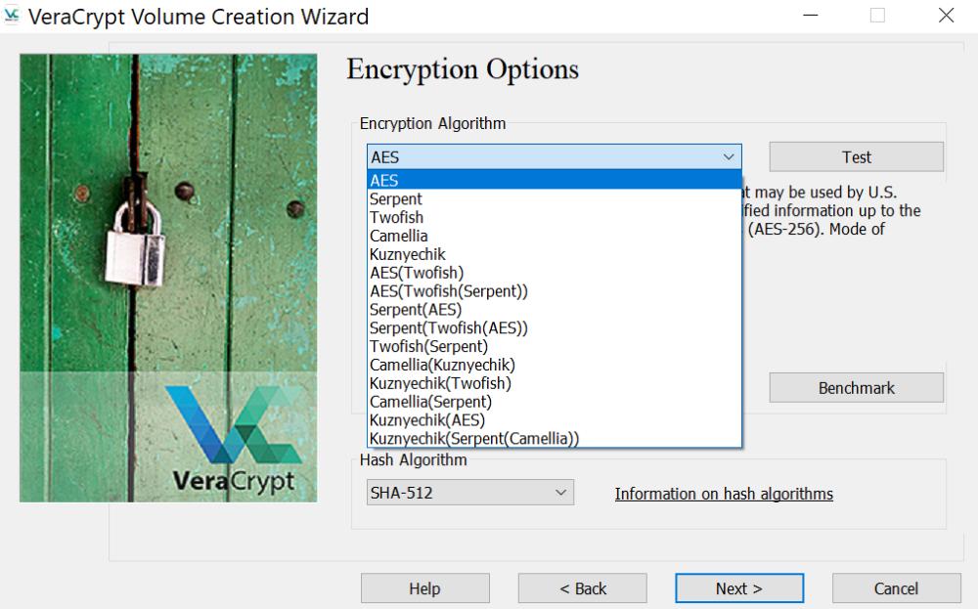Choose Camellia(Serpent) cascade
The width and height of the screenshot is (978, 609).
pos(555,402)
